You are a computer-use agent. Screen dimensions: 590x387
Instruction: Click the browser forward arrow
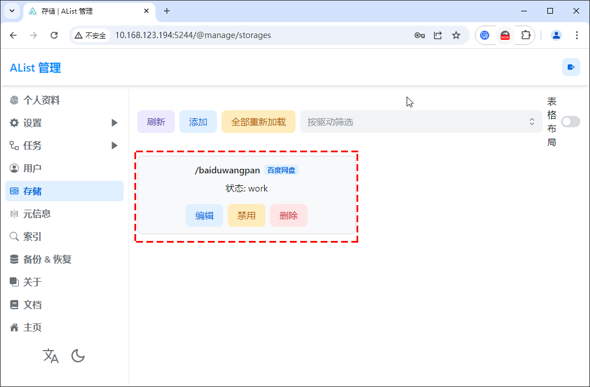click(34, 35)
